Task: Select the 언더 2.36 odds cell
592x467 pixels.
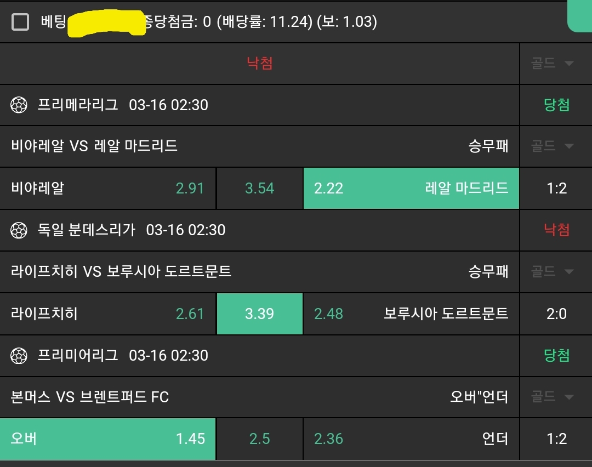Action: [x=411, y=439]
